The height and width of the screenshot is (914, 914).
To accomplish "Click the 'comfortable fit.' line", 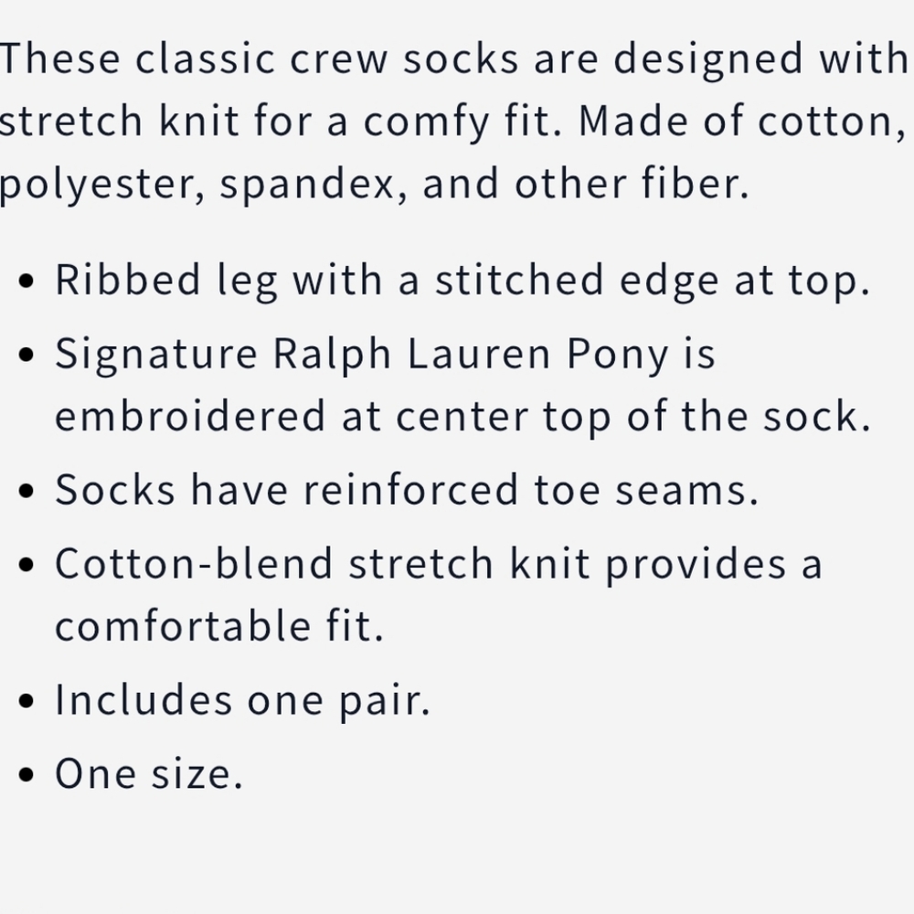I will 219,625.
